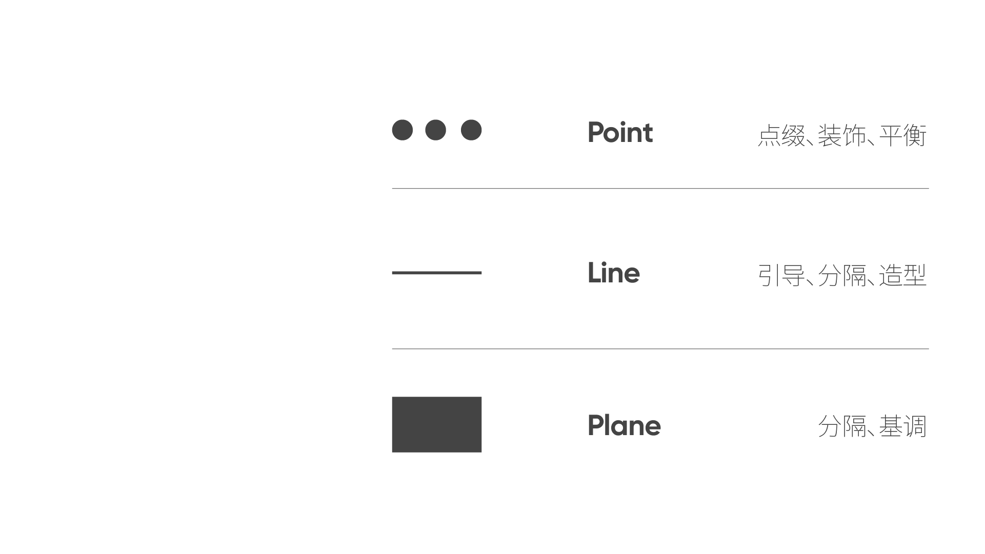985x554 pixels.
Task: Click the bold "Plane" heading
Action: (x=624, y=425)
